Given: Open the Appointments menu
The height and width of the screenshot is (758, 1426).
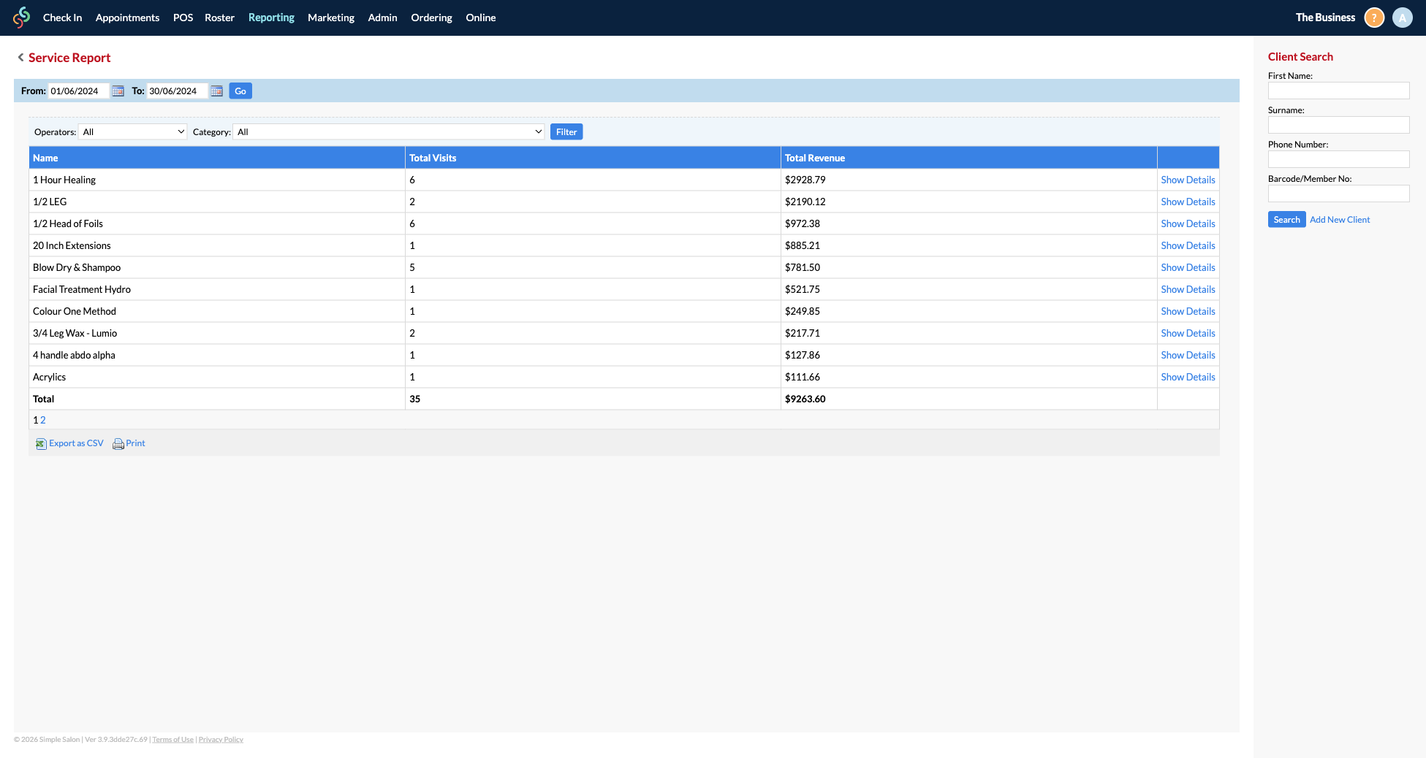Looking at the screenshot, I should [127, 18].
